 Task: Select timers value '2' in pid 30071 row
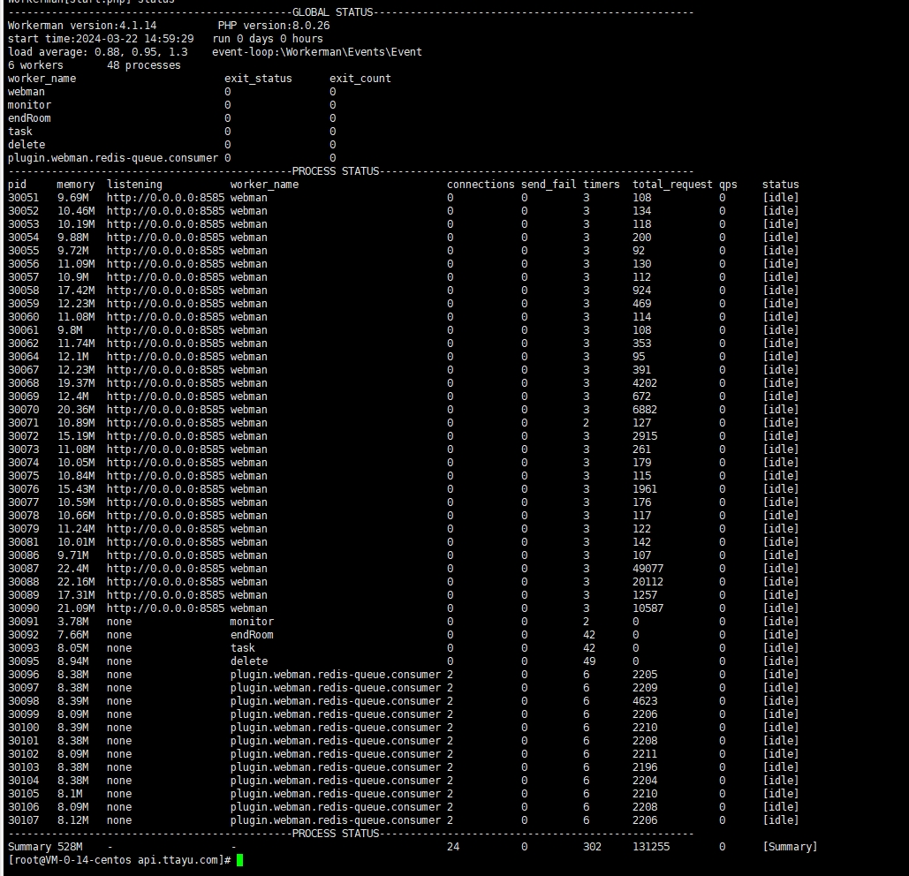(x=586, y=423)
